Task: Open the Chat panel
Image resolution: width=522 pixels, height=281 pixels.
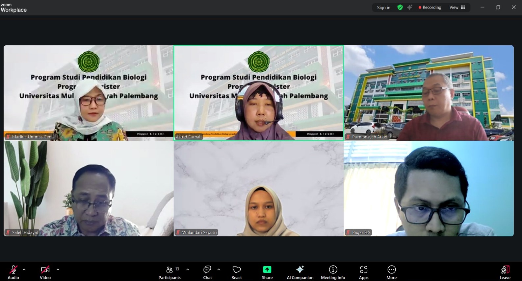Action: (x=207, y=272)
